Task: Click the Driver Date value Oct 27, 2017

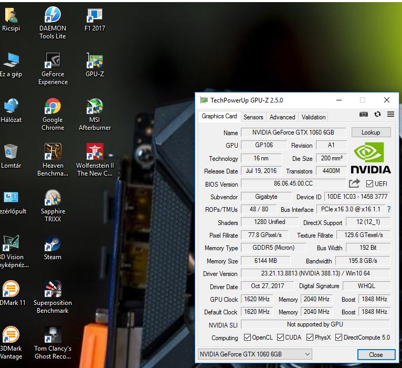Action: (268, 286)
